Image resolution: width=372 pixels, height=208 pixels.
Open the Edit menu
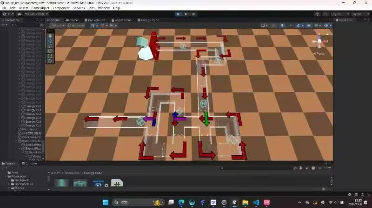(13, 8)
